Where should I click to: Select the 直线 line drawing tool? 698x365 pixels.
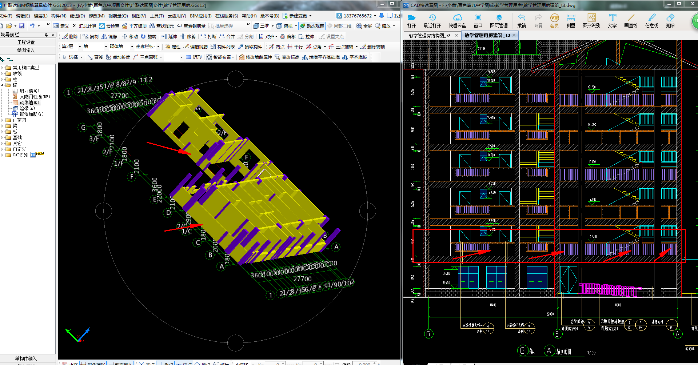click(x=95, y=57)
